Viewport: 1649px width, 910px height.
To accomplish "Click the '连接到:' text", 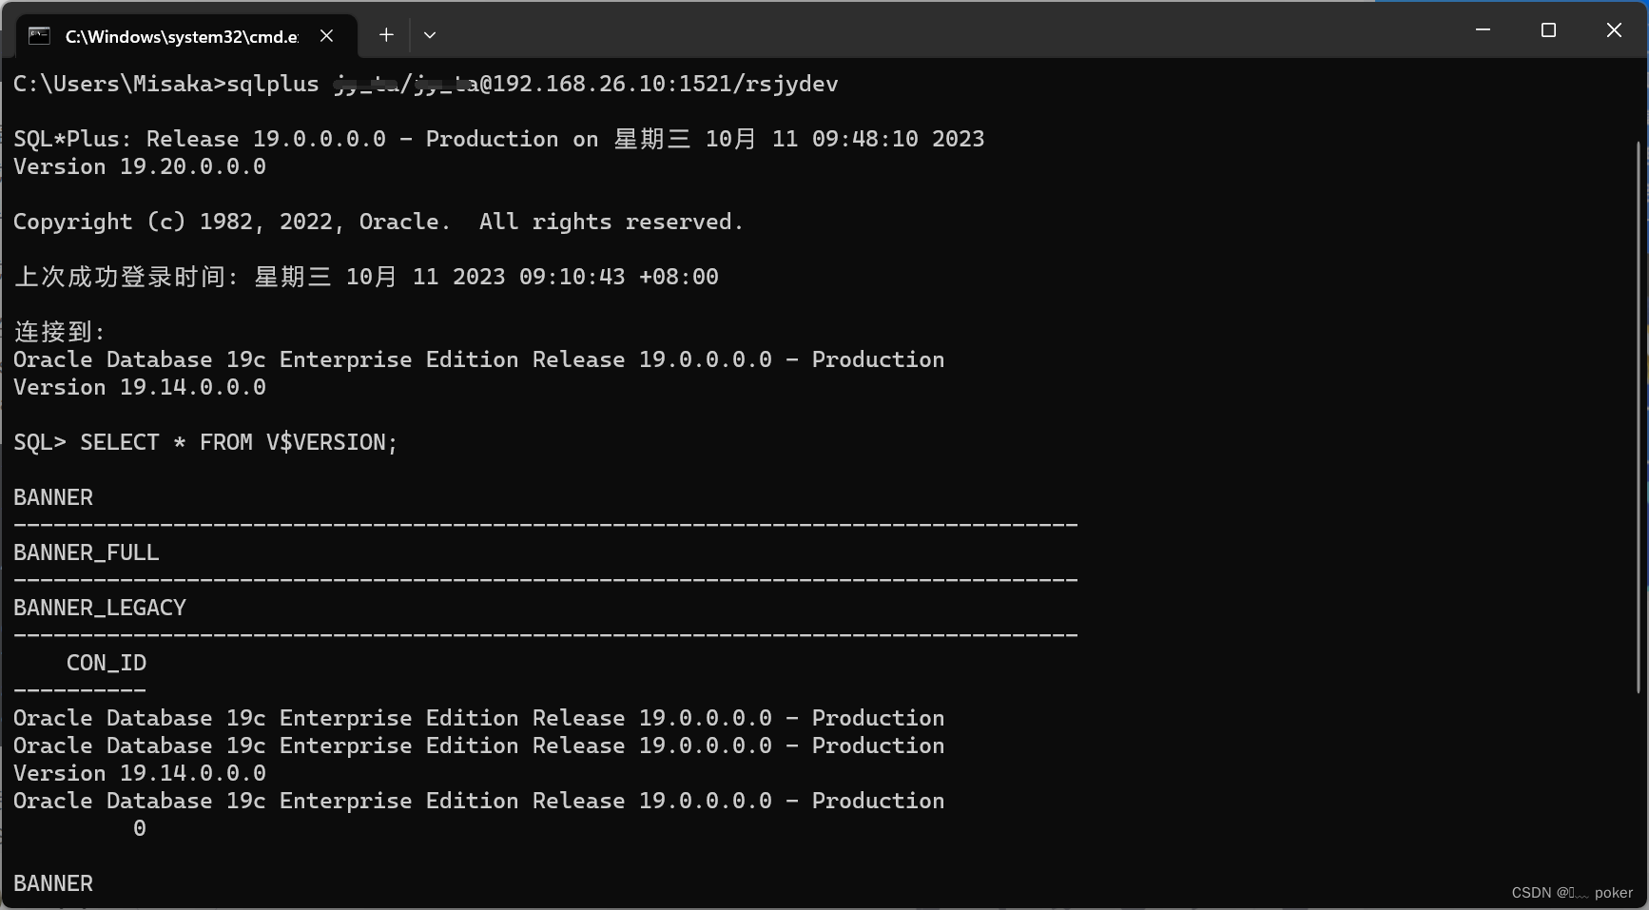I will [x=59, y=332].
